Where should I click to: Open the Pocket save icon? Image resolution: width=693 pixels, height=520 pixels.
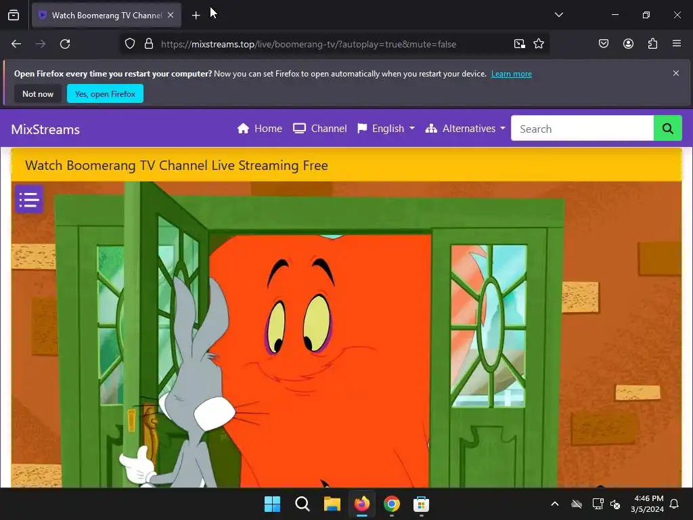(603, 44)
